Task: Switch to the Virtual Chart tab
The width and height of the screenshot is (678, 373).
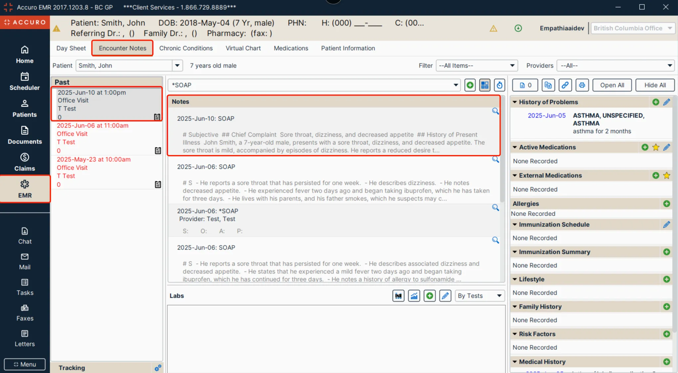Action: tap(243, 48)
